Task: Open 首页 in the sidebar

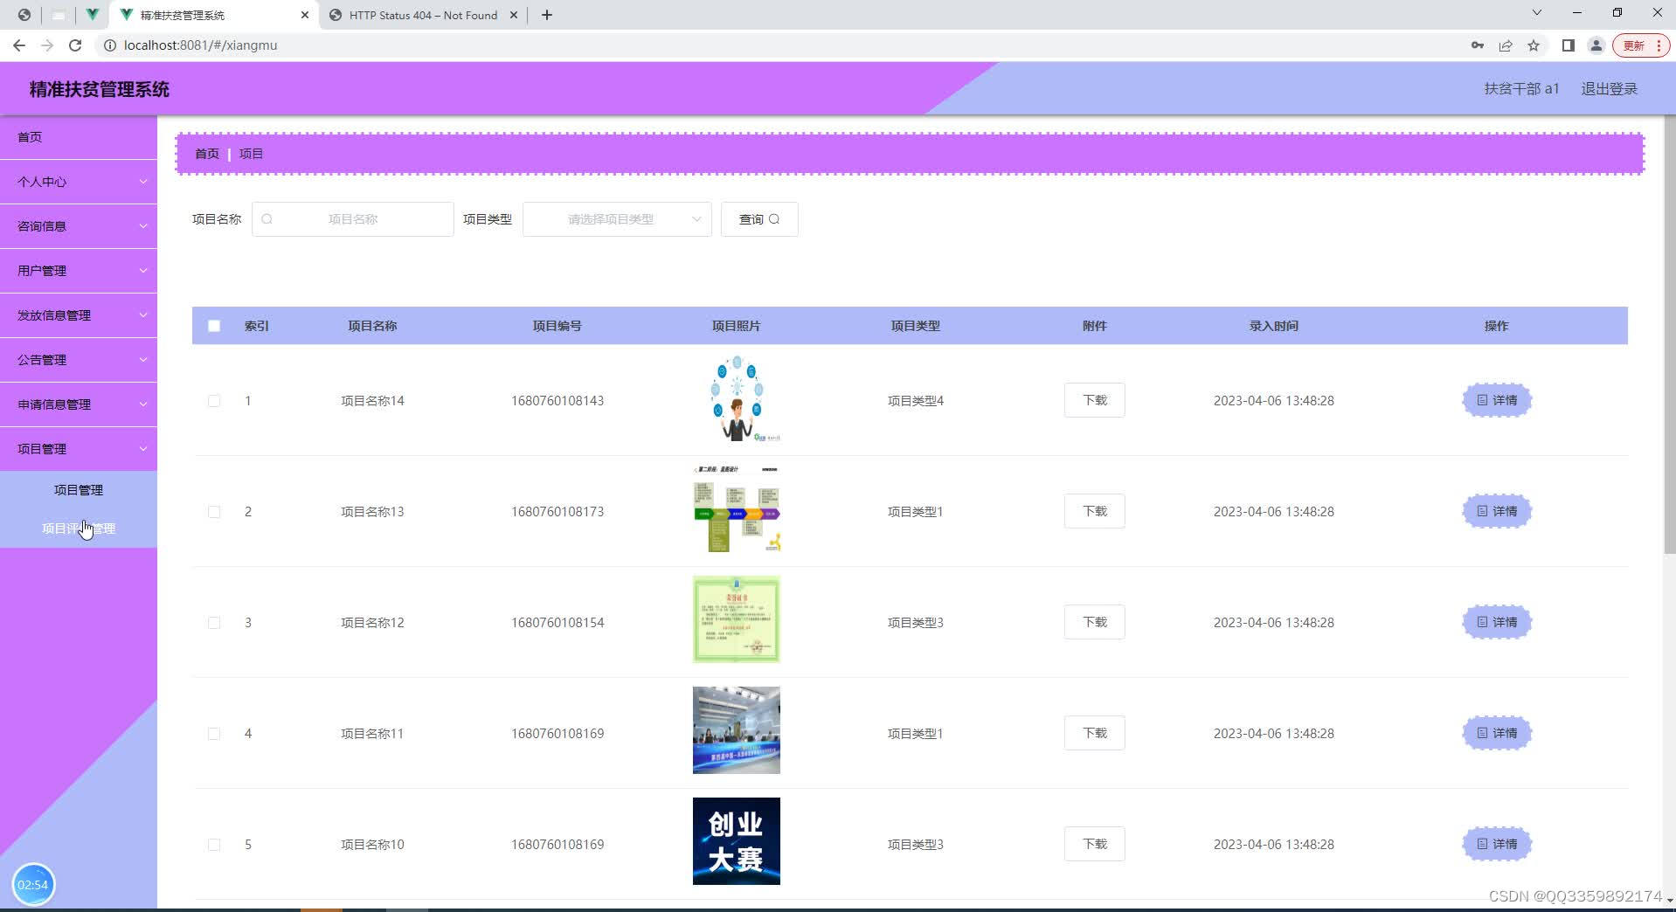Action: 79,137
